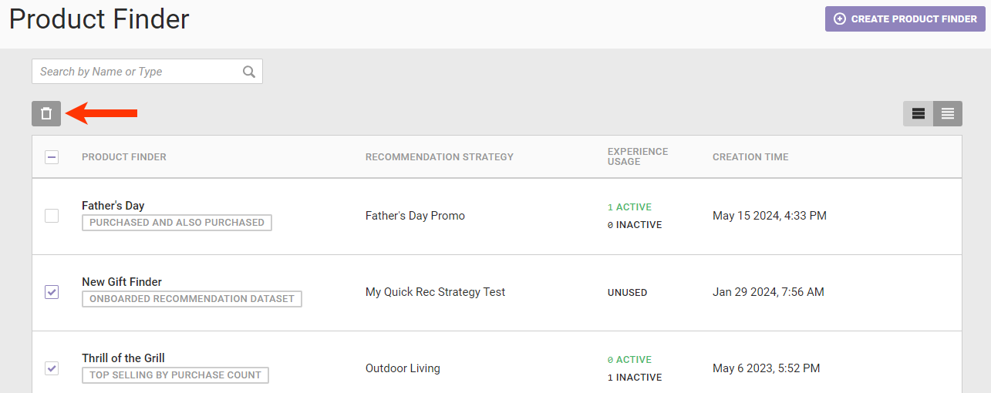The height and width of the screenshot is (393, 991).
Task: Switch to compact row view
Action: [948, 114]
